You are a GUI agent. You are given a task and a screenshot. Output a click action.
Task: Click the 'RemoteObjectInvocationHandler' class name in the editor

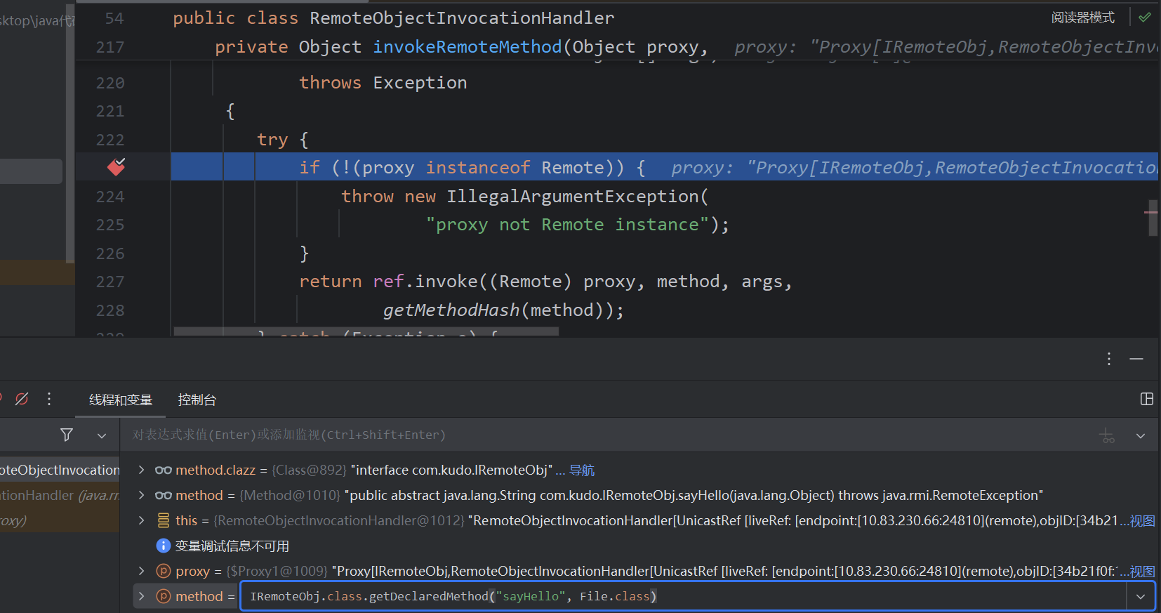pyautogui.click(x=462, y=18)
